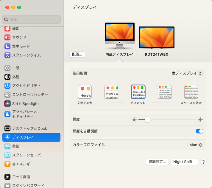Screen dimensions: 212x188
Task: Select スペースを拡大 resolution option
Action: pyautogui.click(x=191, y=92)
